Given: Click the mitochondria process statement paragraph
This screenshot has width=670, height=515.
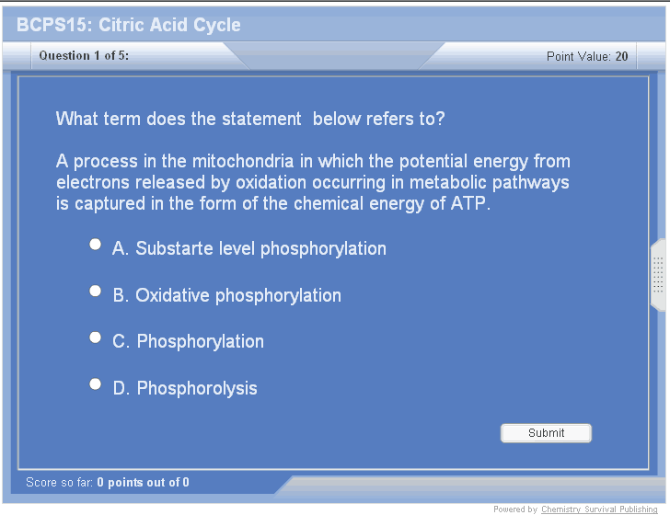Looking at the screenshot, I should [313, 183].
